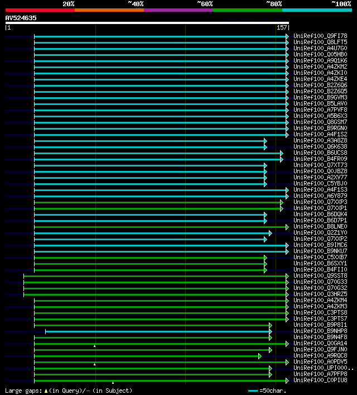Click the arrowhead ending the UniRef100_Q6K638 alignment
The height and width of the screenshot is (395, 357).
click(x=266, y=147)
